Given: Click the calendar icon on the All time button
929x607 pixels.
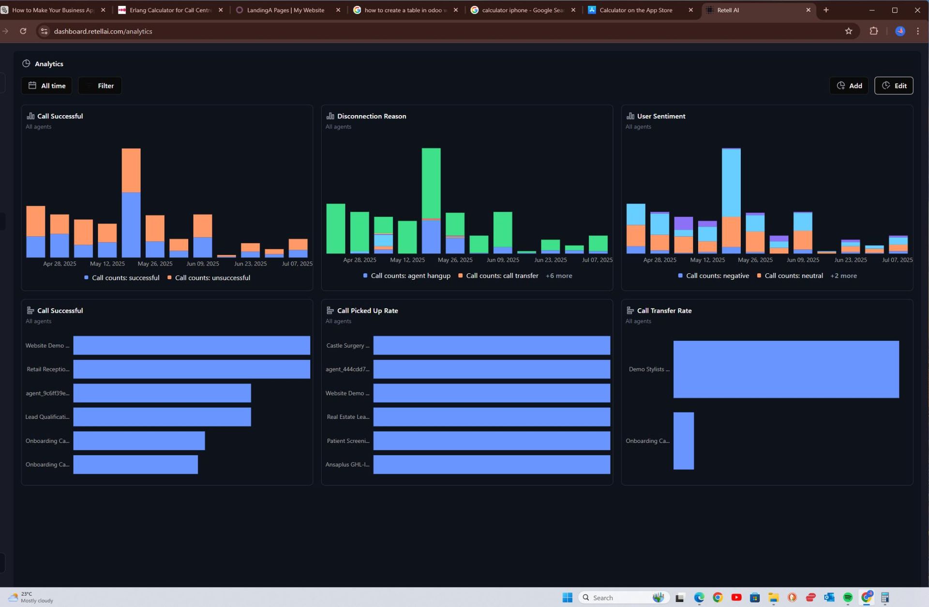Looking at the screenshot, I should point(32,85).
